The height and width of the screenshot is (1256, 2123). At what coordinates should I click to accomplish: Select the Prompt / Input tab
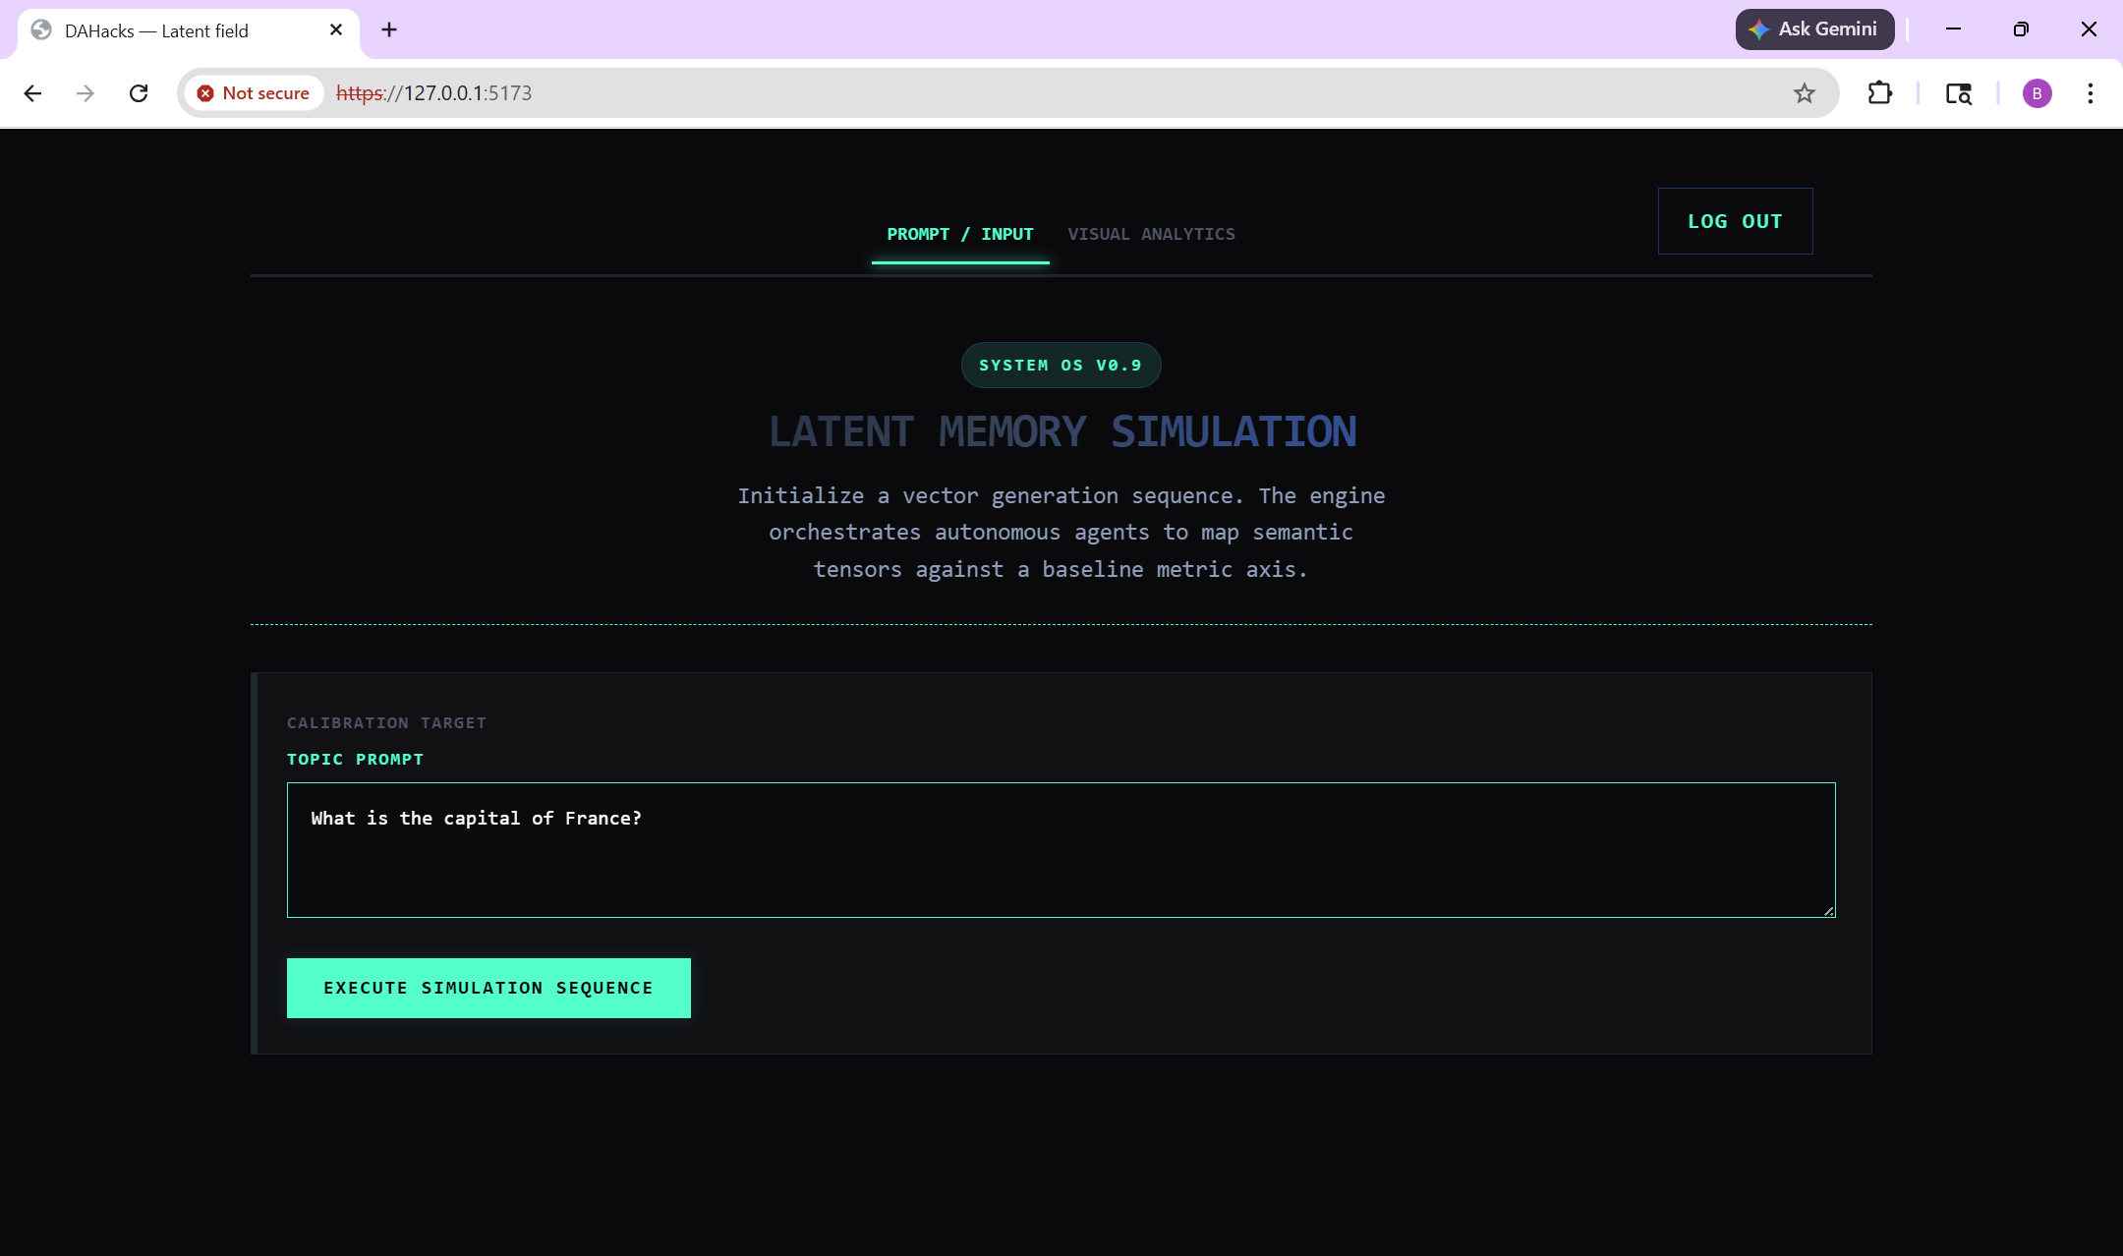point(959,234)
